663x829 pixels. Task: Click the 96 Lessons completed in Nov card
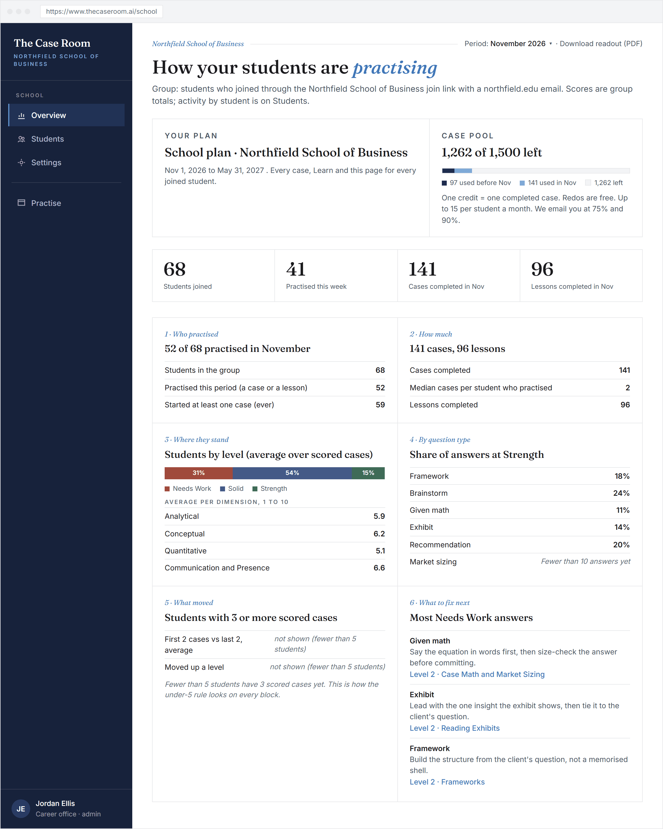(581, 275)
